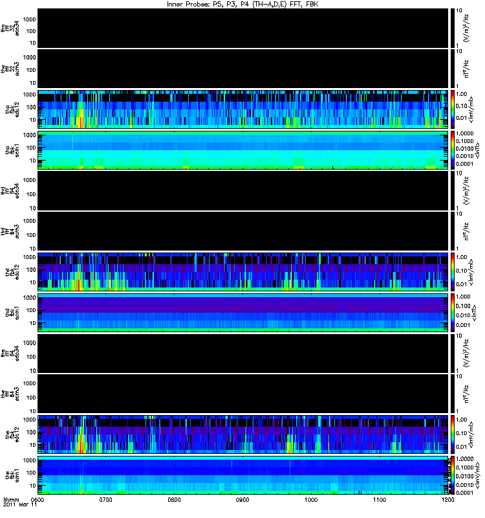Click the 0900 time axis label

242,499
